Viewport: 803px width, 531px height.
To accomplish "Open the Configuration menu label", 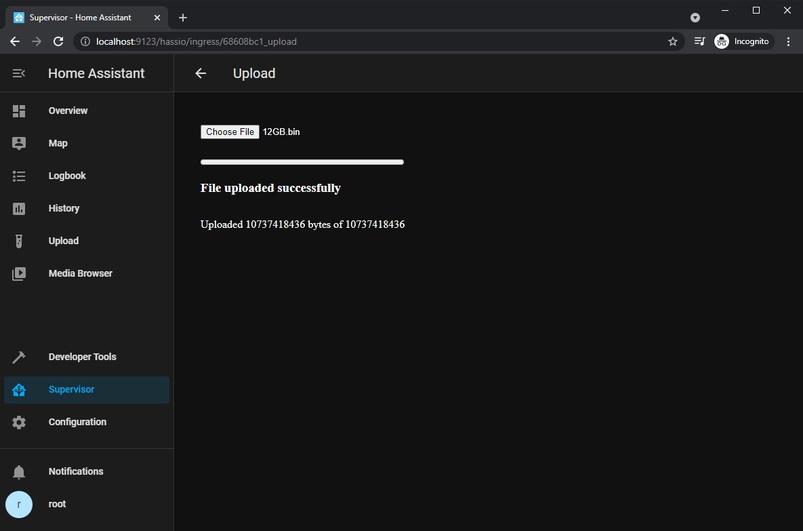I will click(x=77, y=422).
